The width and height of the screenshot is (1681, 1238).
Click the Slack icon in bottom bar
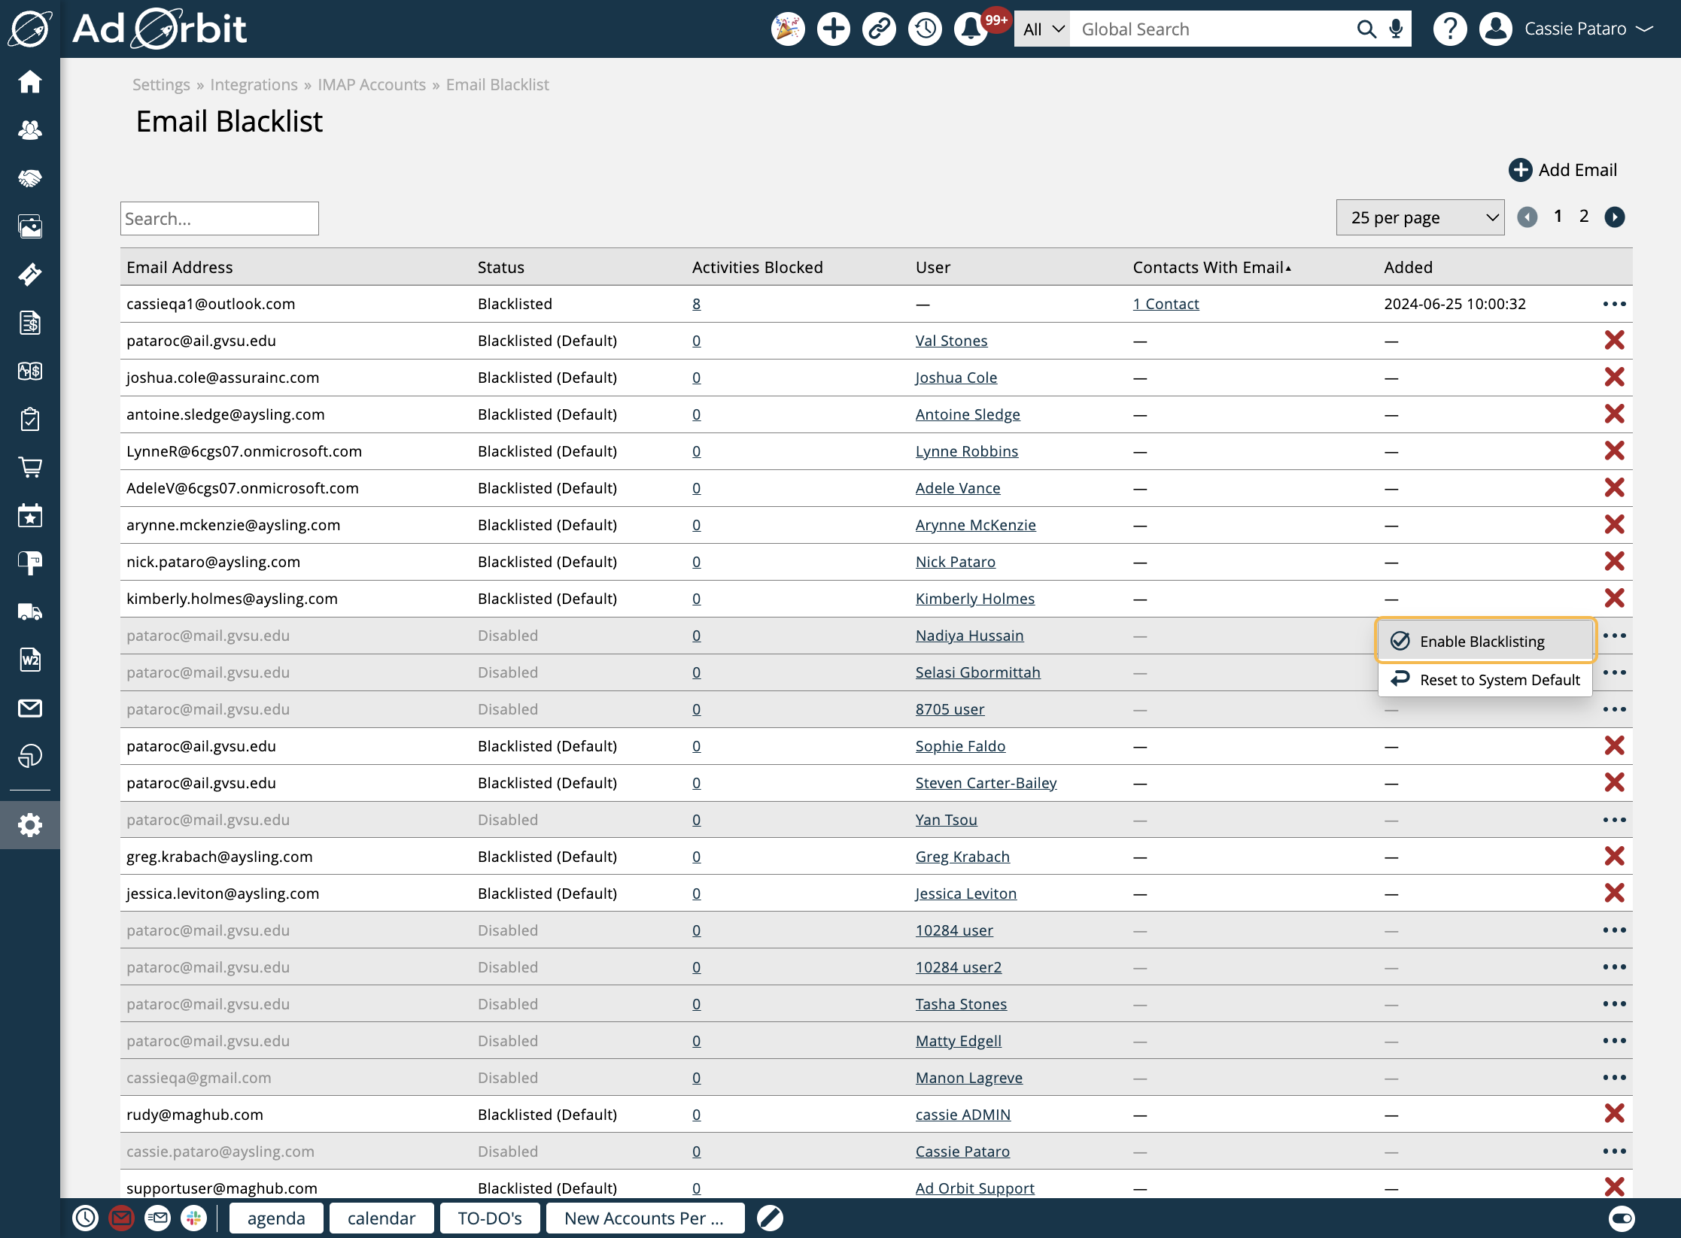click(x=194, y=1218)
